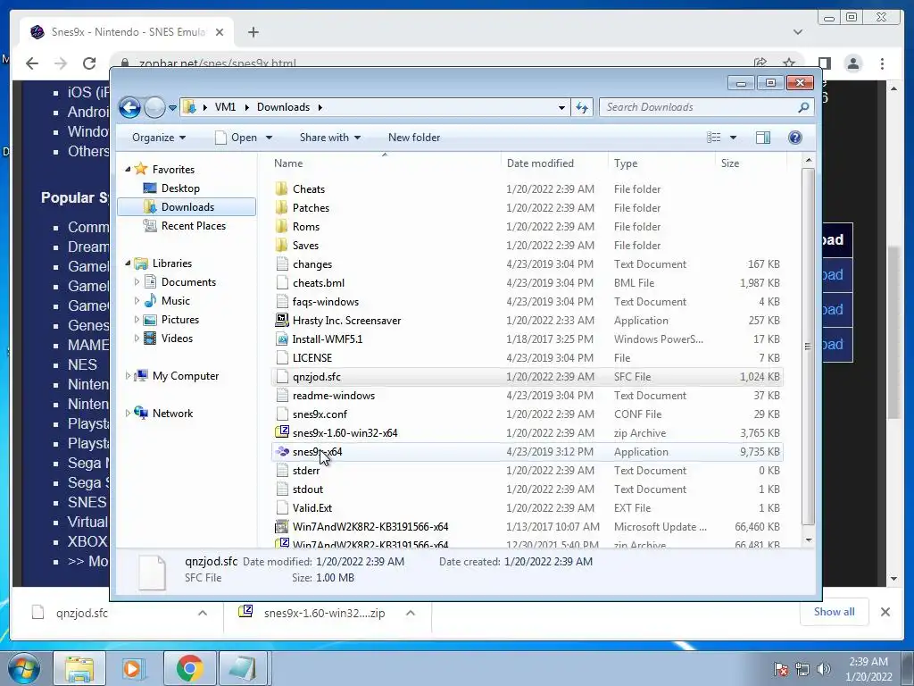The width and height of the screenshot is (914, 686).
Task: Expand the Documents library node
Action: [137, 281]
